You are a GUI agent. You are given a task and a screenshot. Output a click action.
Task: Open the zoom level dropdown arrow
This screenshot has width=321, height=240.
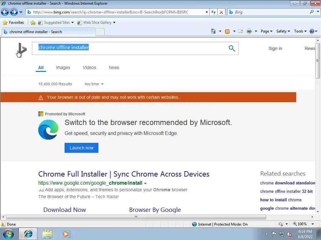313,224
